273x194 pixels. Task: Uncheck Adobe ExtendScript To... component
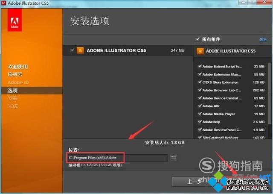point(200,66)
